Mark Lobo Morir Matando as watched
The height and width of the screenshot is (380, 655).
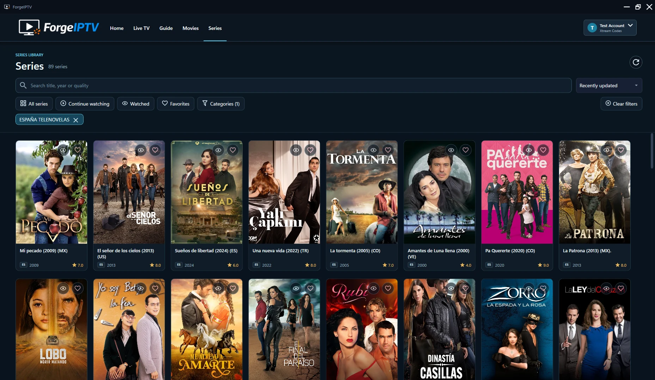pyautogui.click(x=63, y=288)
